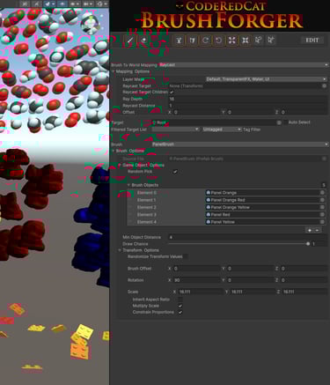Open the scene view gizmos dropdown icon
Screen dimensions: 330x385
pos(101,4)
